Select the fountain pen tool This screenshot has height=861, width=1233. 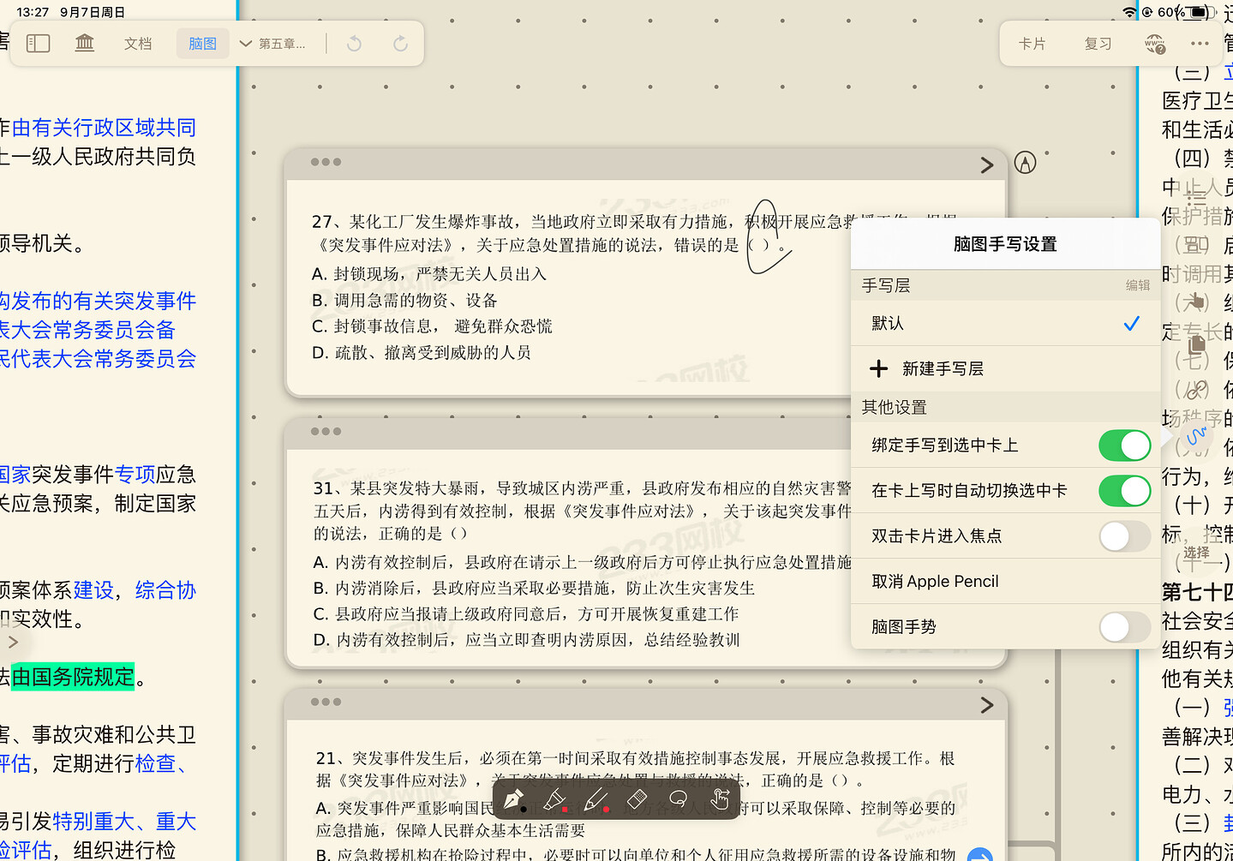click(x=513, y=799)
